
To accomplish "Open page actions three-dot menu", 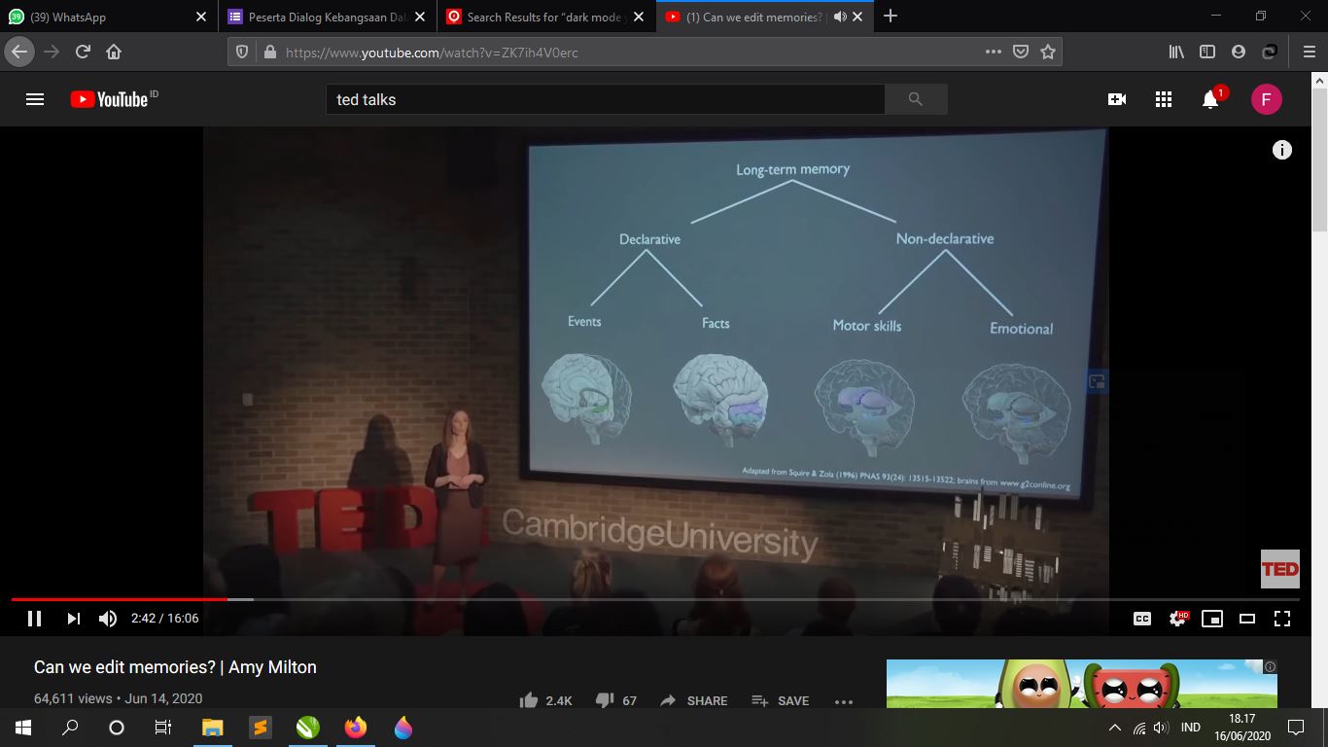I will coord(993,52).
